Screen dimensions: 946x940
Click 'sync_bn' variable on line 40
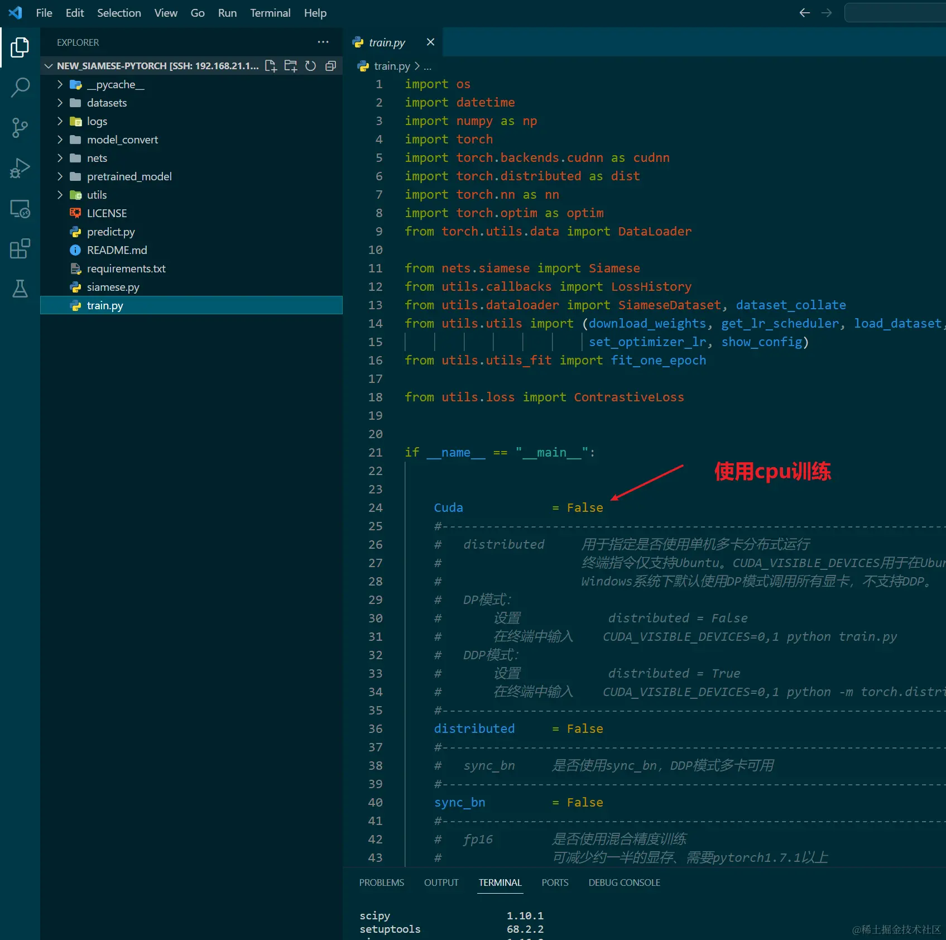pyautogui.click(x=460, y=803)
